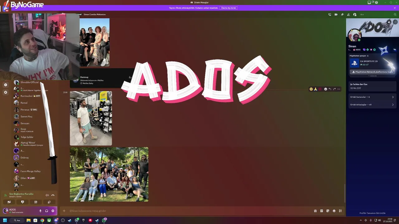Start a voice call from the header
Screen dimensions: 399x224
click(x=330, y=14)
